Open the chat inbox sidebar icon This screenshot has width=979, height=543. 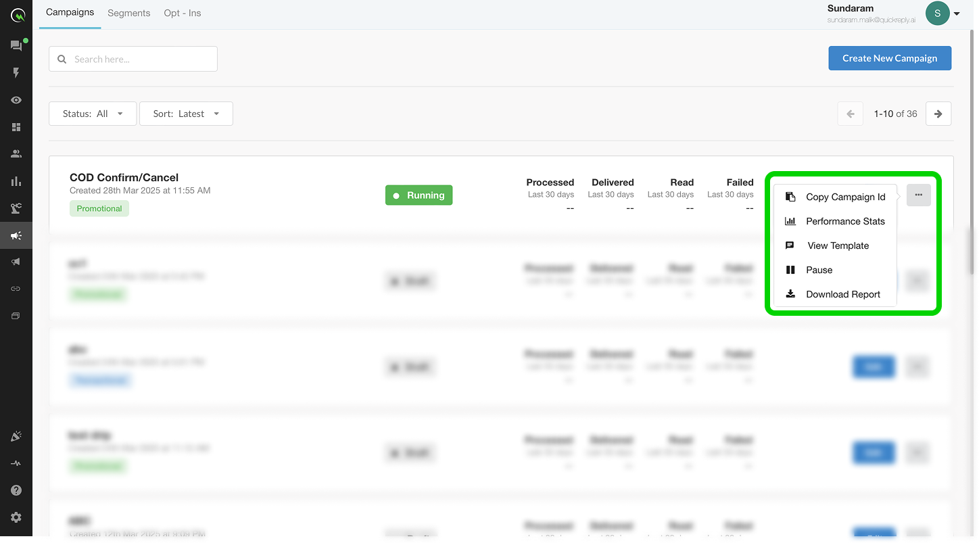[x=16, y=46]
